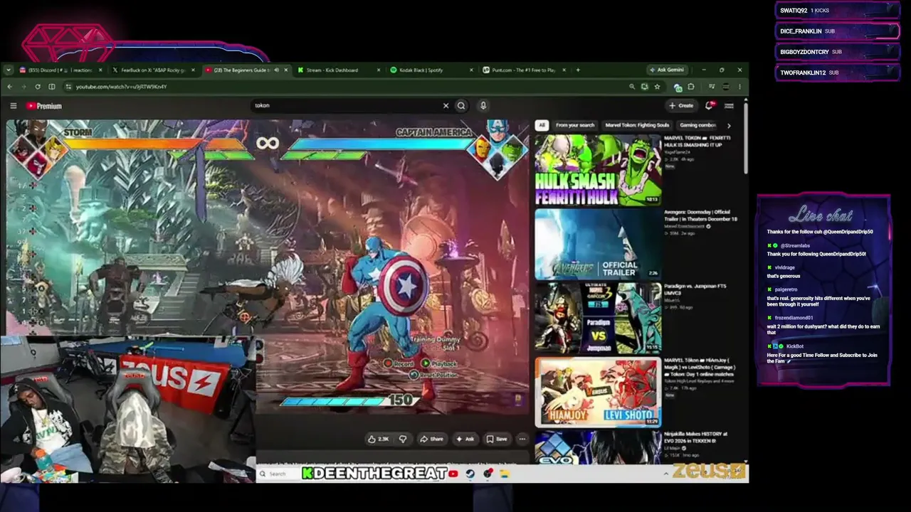Viewport: 911px width, 512px height.
Task: Select the 'All' filter chip
Action: coord(542,125)
